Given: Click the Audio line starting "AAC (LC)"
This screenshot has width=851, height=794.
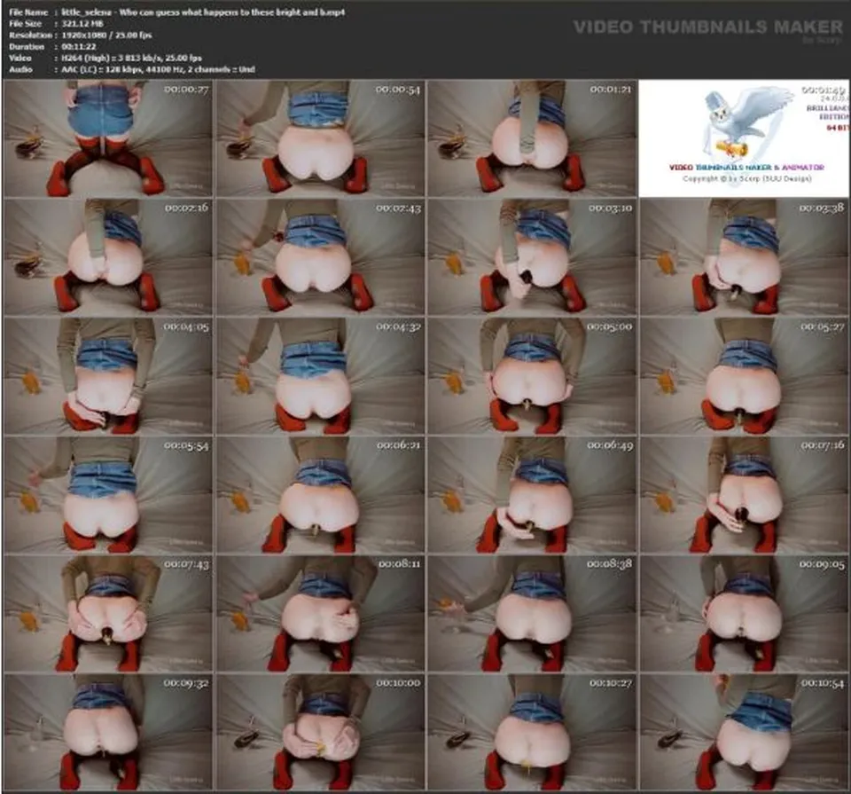Looking at the screenshot, I should pos(159,69).
